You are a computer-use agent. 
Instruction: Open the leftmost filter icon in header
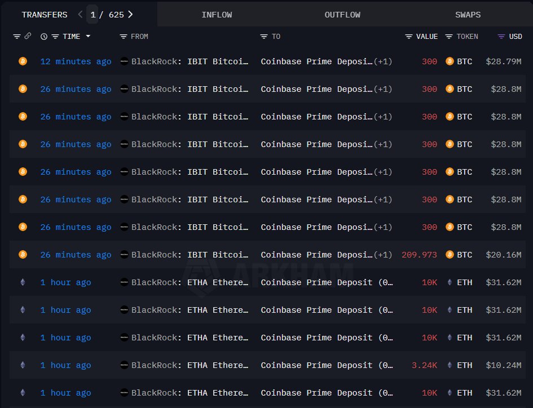coord(17,37)
